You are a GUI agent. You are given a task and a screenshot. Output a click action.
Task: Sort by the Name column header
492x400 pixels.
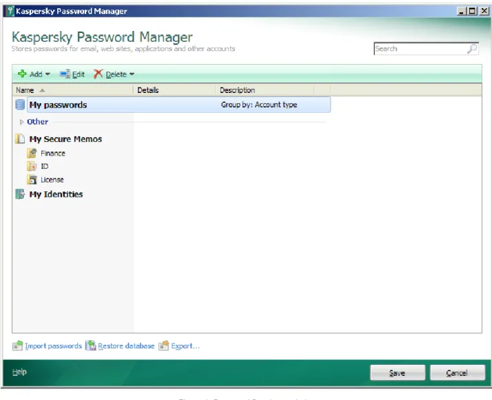(x=73, y=90)
